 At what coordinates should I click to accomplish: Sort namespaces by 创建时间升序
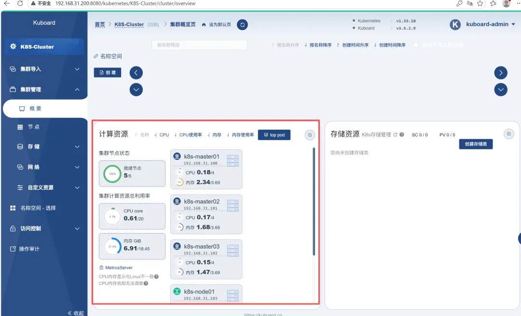coord(353,45)
